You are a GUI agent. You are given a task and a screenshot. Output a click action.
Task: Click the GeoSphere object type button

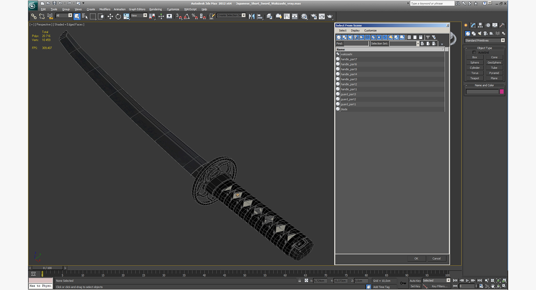click(494, 63)
